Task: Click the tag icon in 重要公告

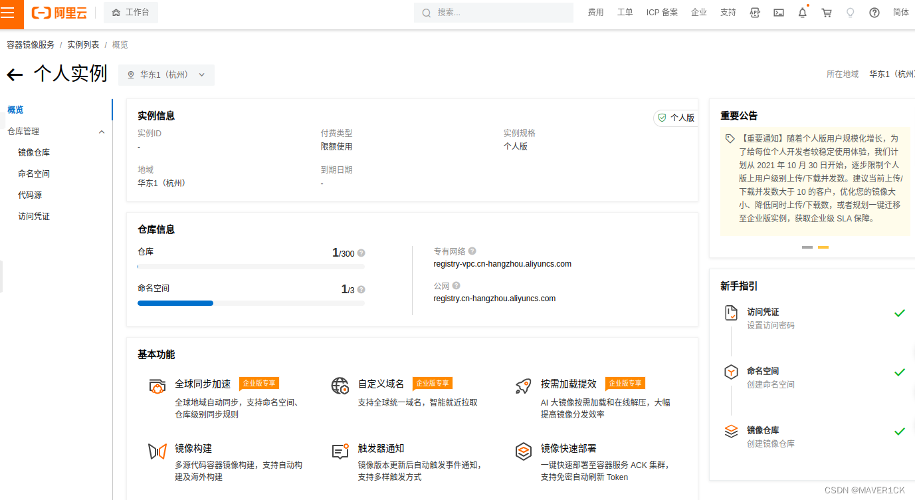Action: (730, 138)
